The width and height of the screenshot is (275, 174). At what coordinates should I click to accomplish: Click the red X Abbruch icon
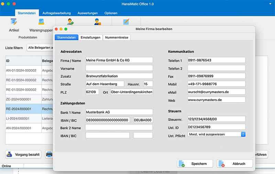tap(222, 164)
